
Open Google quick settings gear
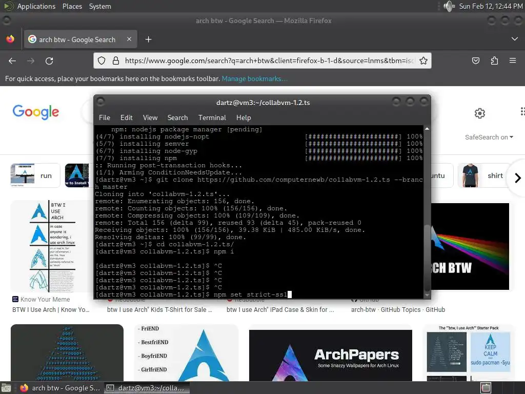point(480,113)
